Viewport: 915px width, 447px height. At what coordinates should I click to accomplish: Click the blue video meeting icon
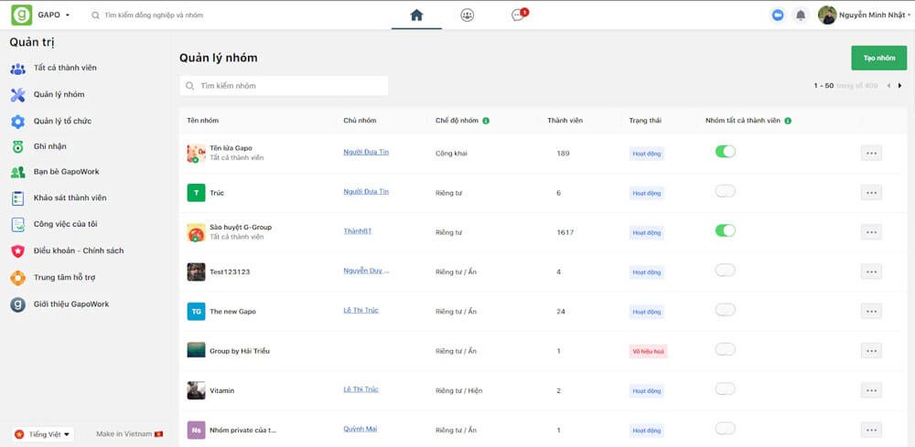click(778, 16)
